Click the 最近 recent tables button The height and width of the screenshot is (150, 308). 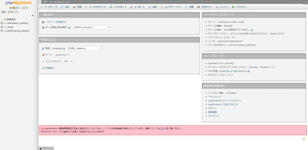click(4, 12)
